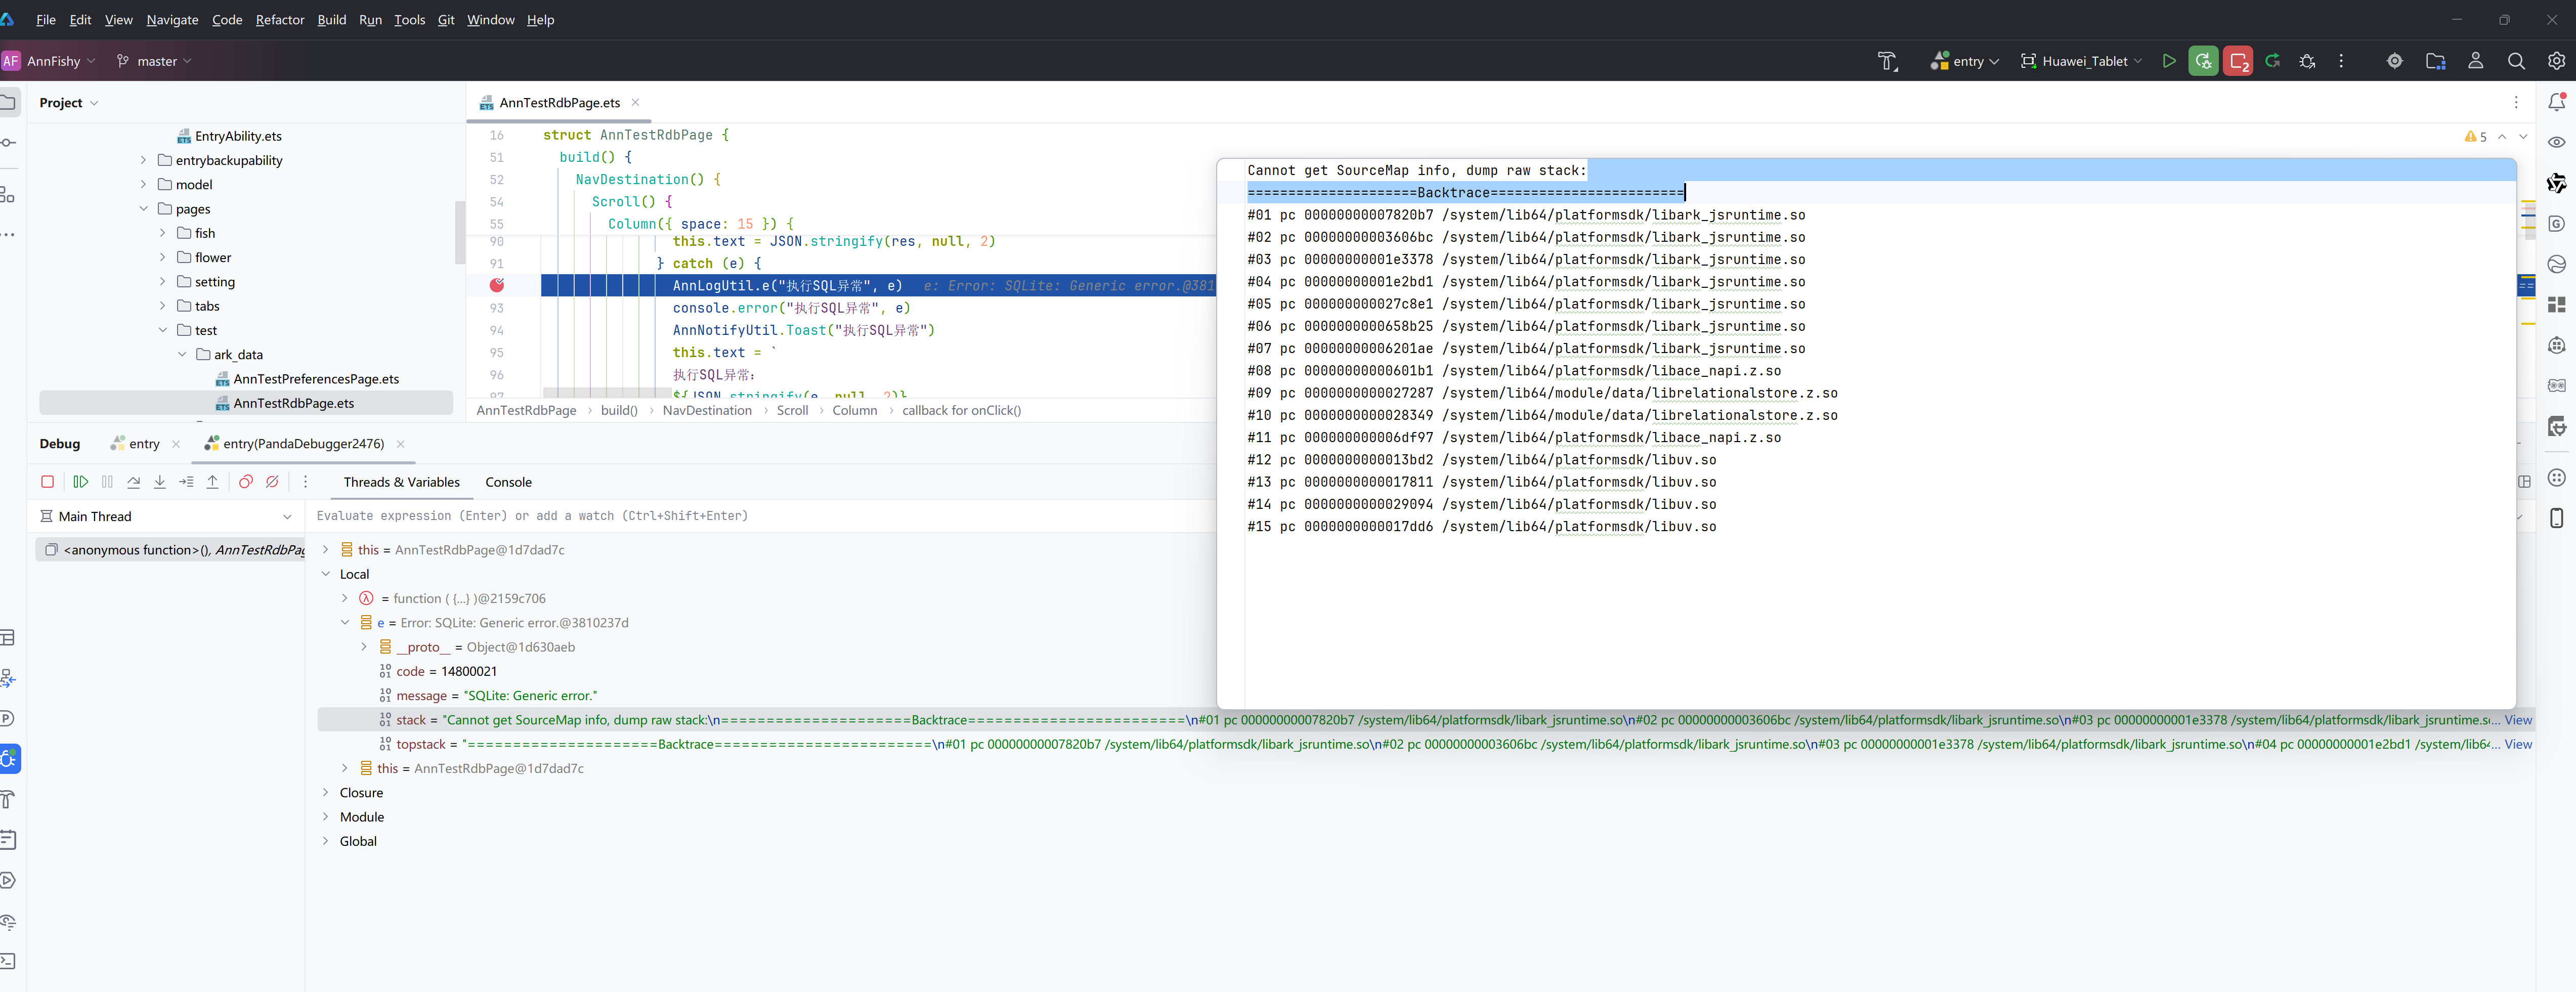Open the View Breakpoints icon
Screen dimensions: 2576x992
246,482
